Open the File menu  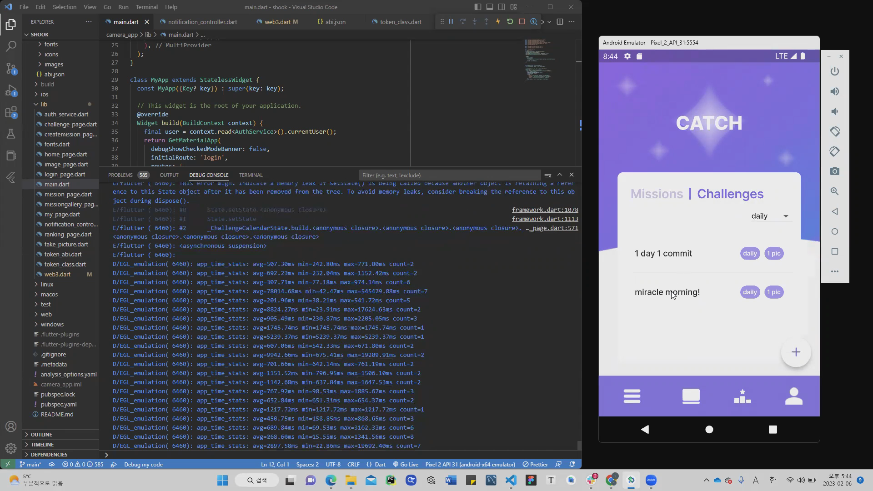pyautogui.click(x=24, y=7)
